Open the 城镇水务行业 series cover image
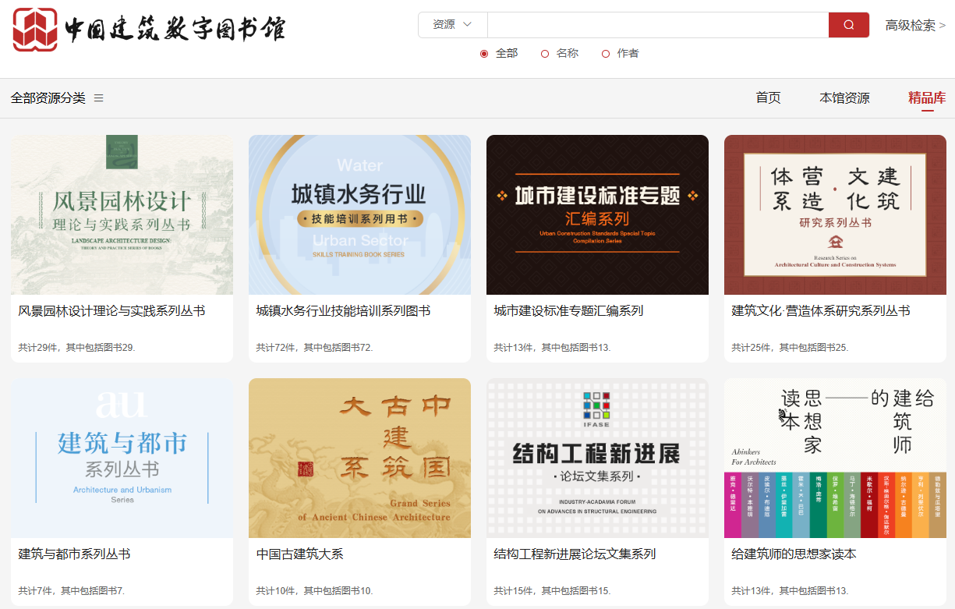The height and width of the screenshot is (609, 955). coord(359,214)
